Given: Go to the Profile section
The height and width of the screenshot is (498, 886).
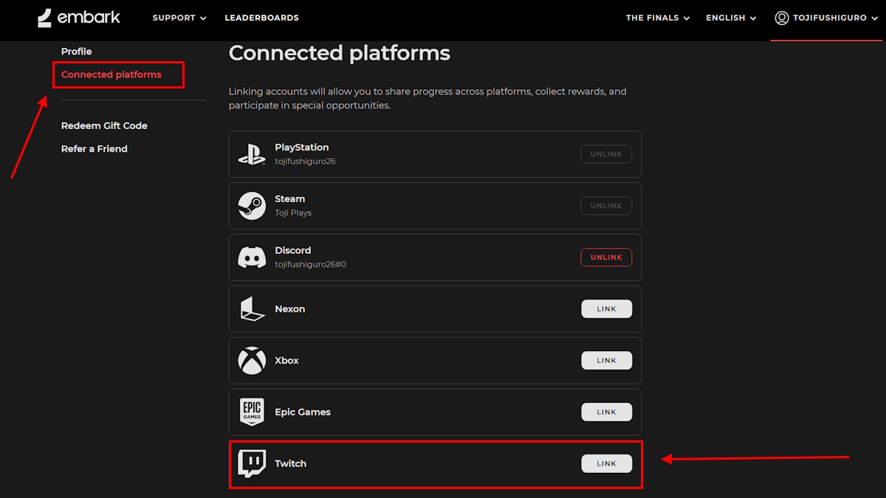Looking at the screenshot, I should [77, 52].
